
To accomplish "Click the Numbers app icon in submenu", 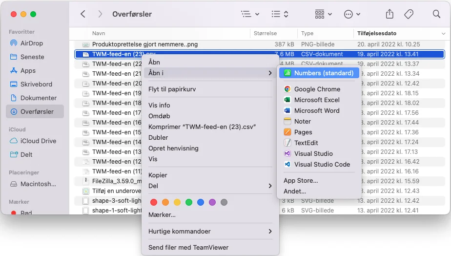I will point(287,73).
